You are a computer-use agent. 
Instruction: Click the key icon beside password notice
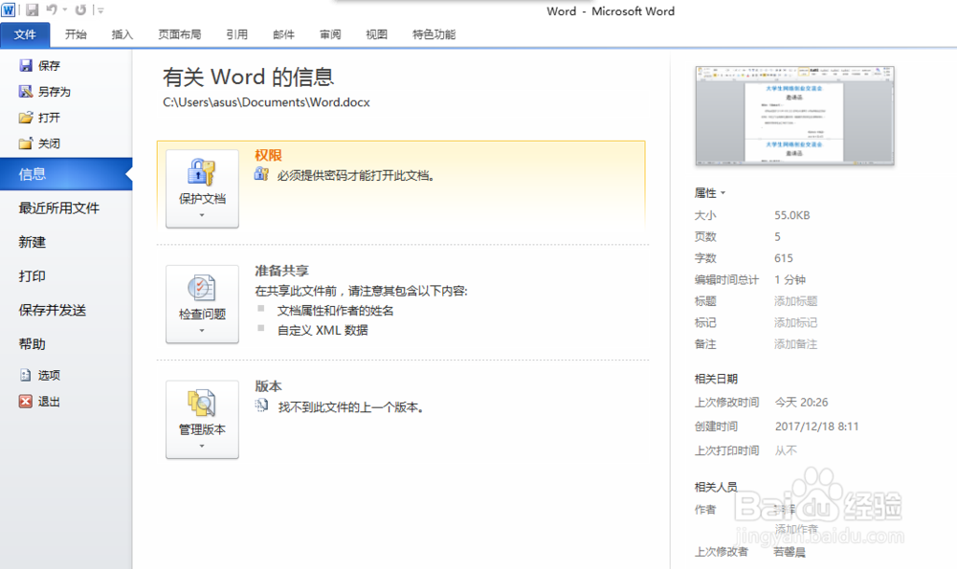(x=262, y=175)
